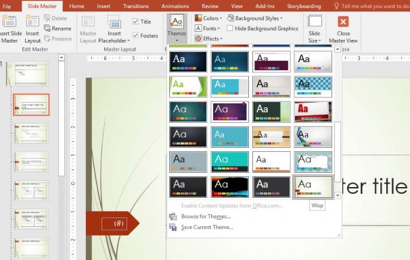The height and width of the screenshot is (260, 410).
Task: Select the highlighted title layout thumbnail
Action: point(31,105)
